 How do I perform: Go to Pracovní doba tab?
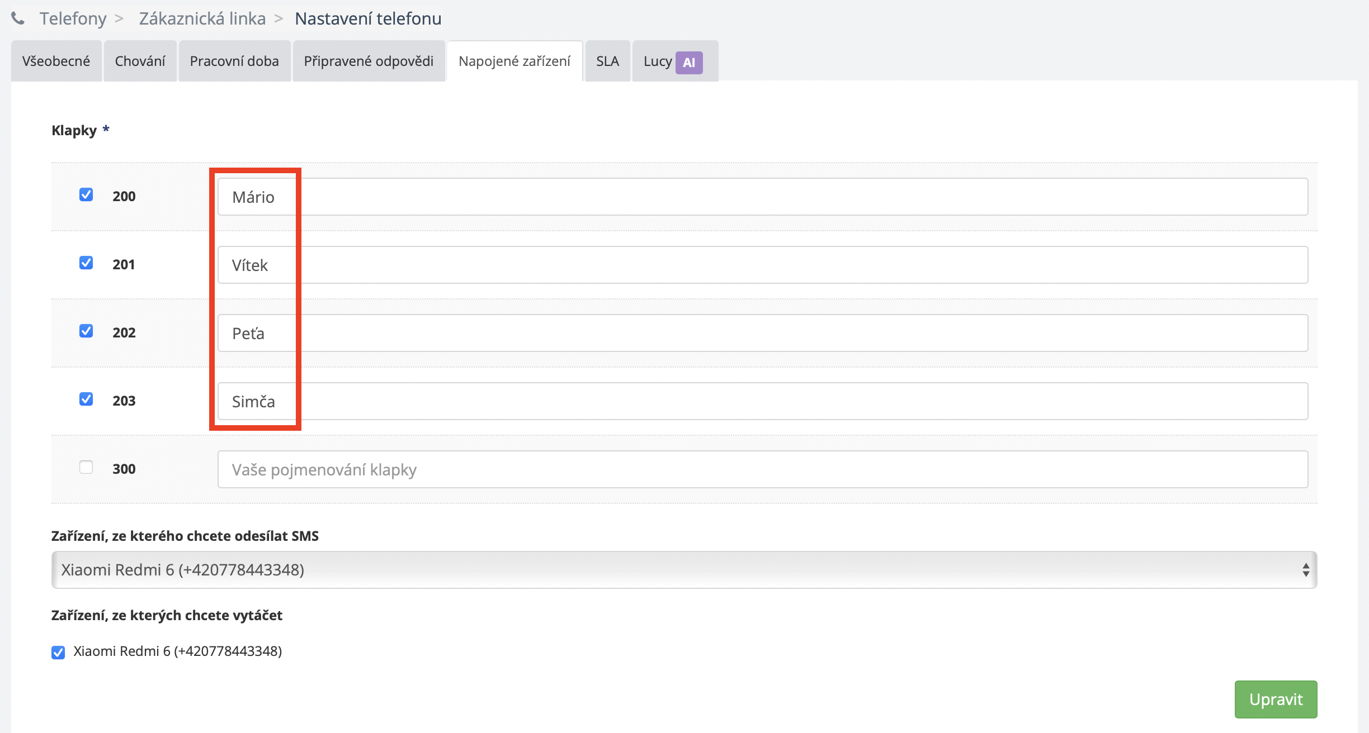(x=234, y=61)
